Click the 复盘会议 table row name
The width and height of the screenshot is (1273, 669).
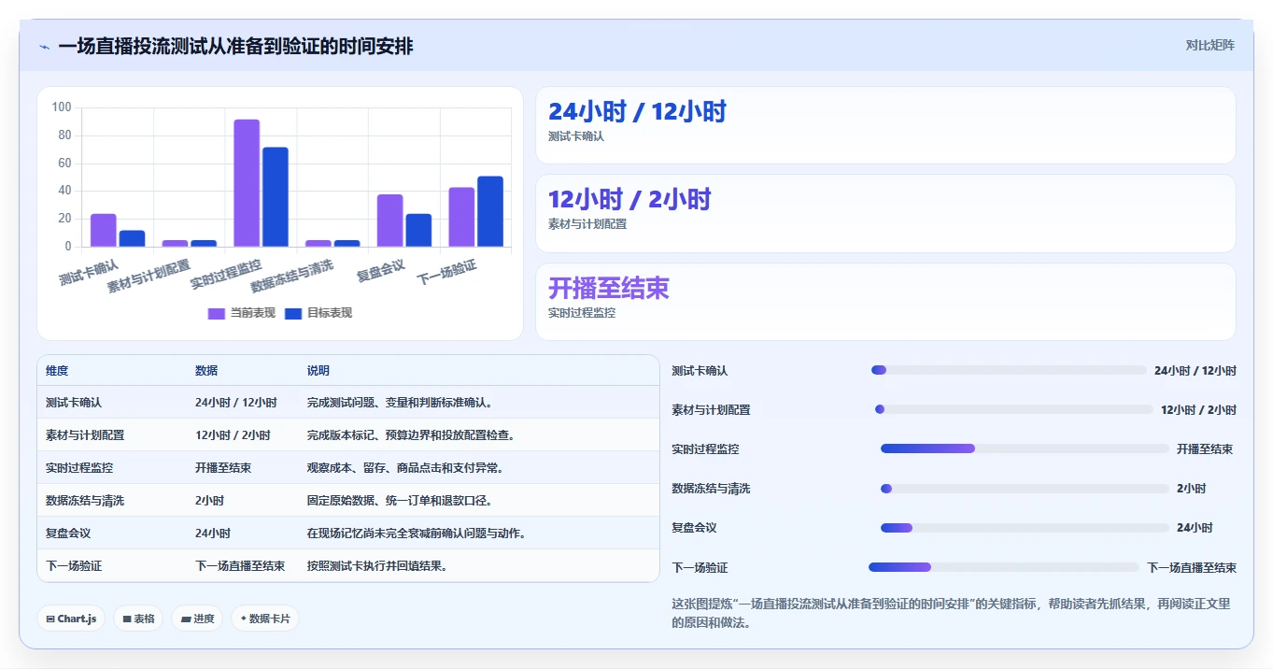(x=68, y=534)
